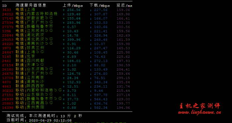
Task: Click server name "安徽合肥5G"
Action: (39, 18)
